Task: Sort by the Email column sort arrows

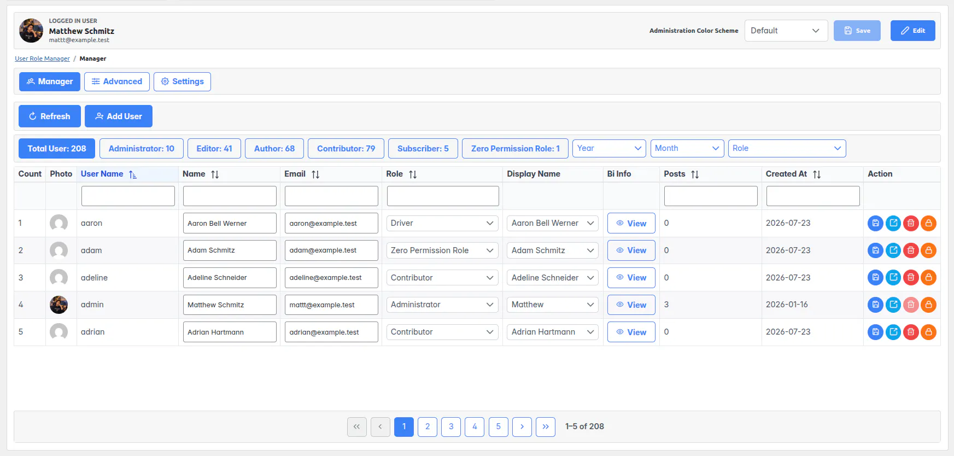Action: 315,174
